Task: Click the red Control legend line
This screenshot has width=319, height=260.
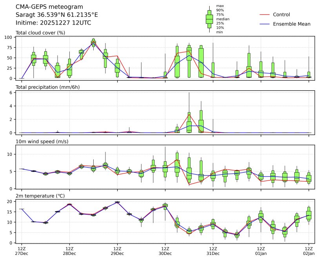Action: [265, 14]
